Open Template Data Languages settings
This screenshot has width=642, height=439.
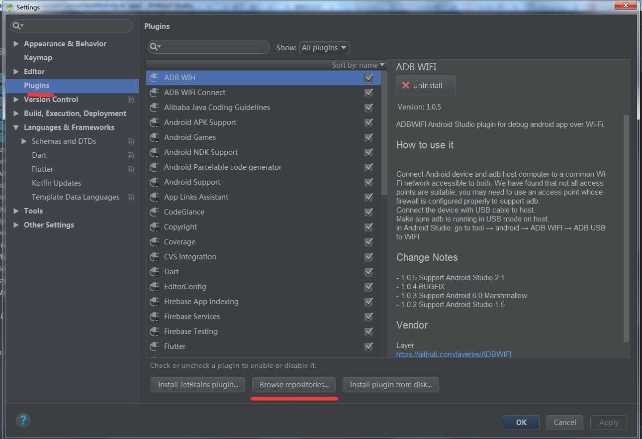tap(76, 197)
